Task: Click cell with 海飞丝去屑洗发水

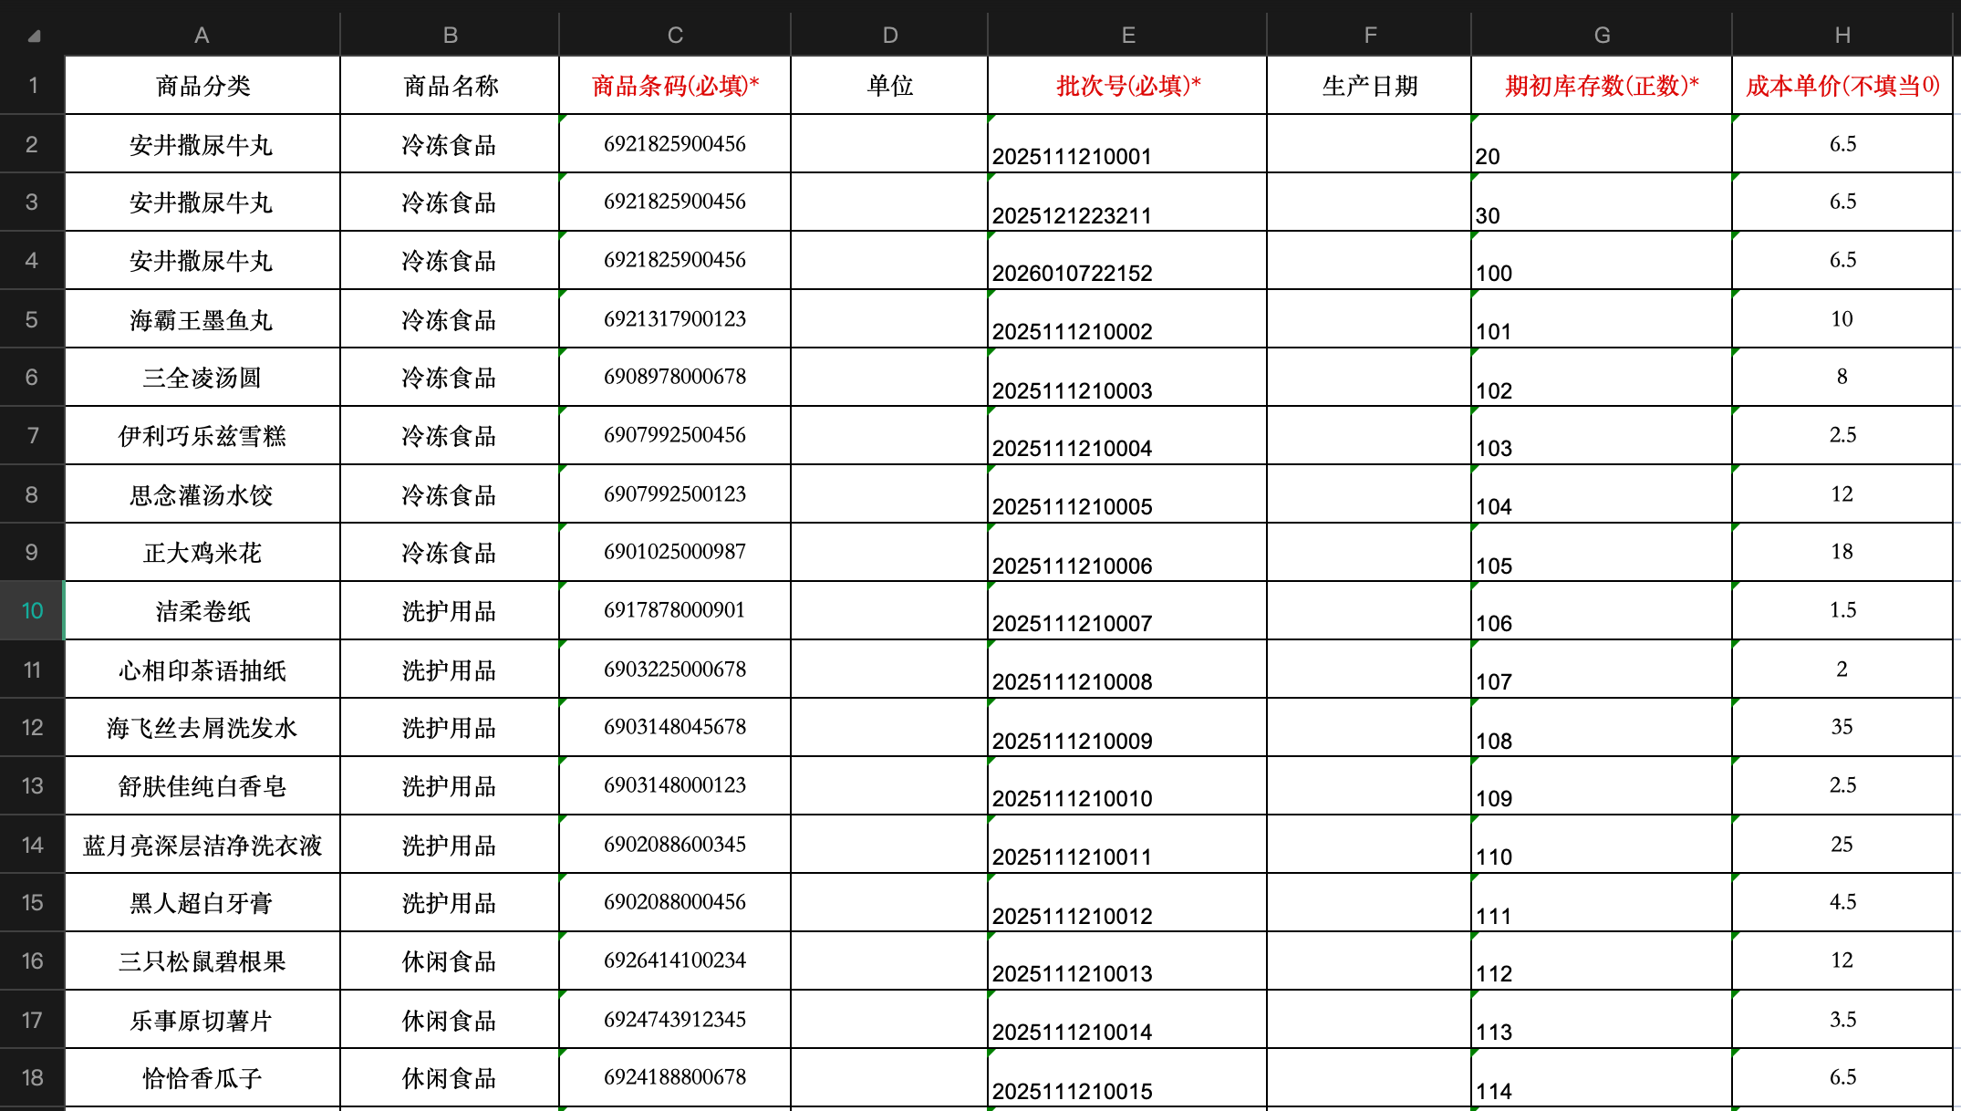Action: point(202,728)
